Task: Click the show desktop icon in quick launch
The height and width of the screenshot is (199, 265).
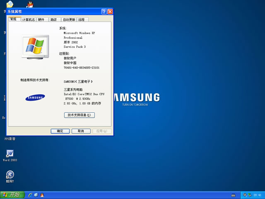Action: [36, 195]
